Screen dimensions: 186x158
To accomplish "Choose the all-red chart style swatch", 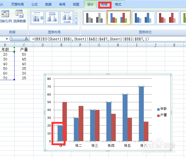I will tap(167, 18).
